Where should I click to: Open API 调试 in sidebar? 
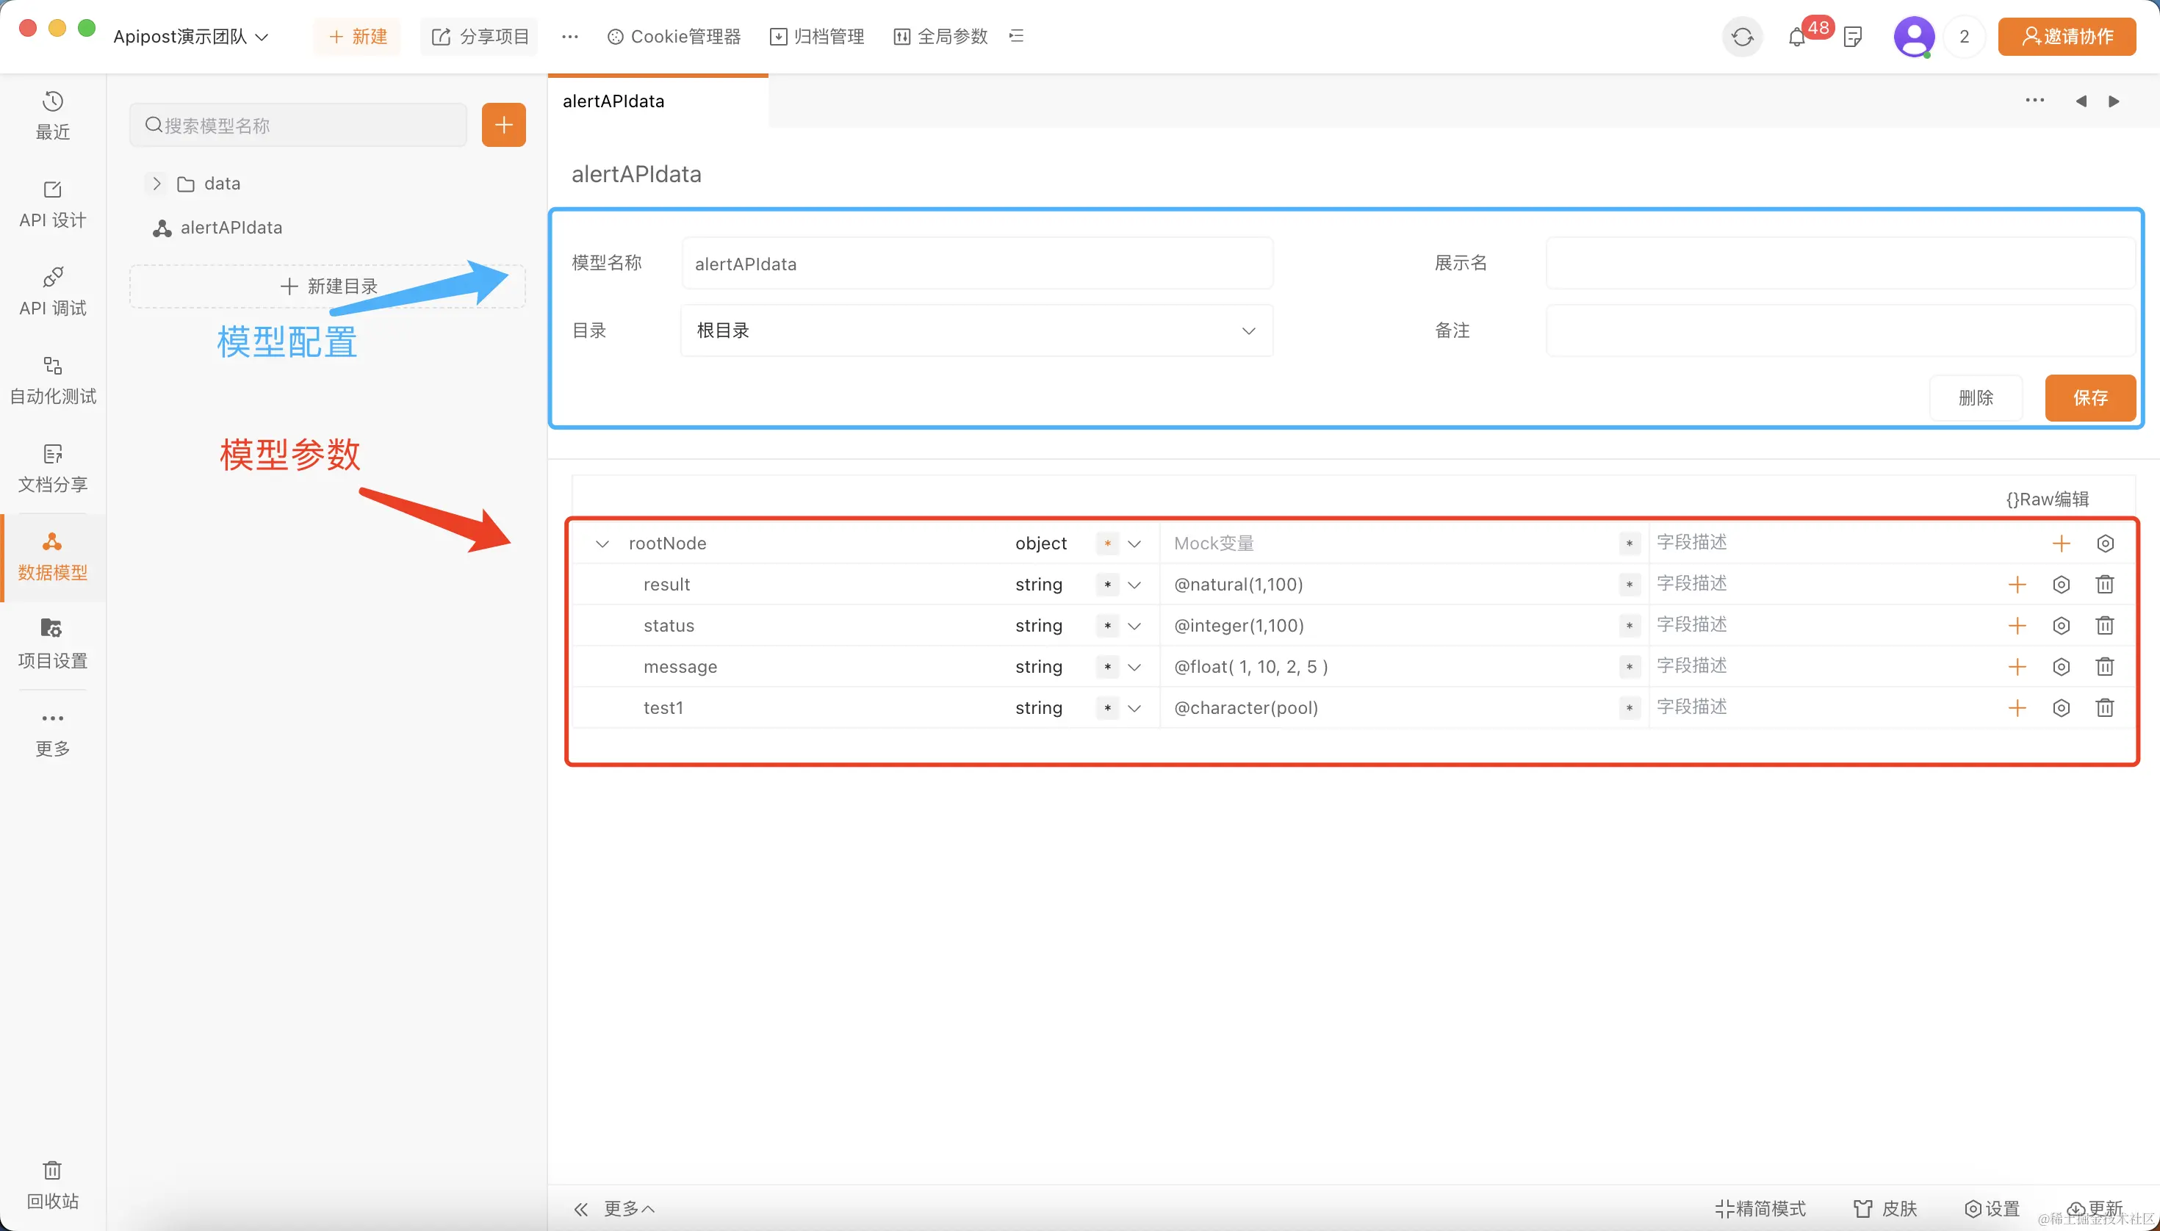point(52,292)
